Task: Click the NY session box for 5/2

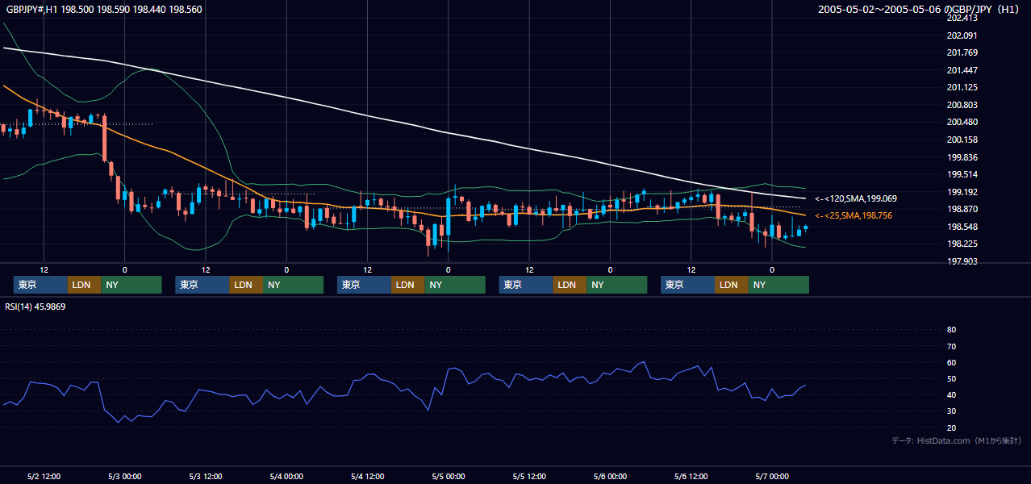Action: coord(131,285)
